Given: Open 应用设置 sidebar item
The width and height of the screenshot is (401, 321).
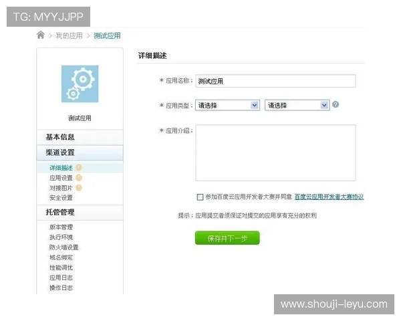Looking at the screenshot, I should coord(61,178).
